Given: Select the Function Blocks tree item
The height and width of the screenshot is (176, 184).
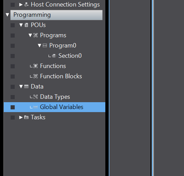Looking at the screenshot, I should point(61,76).
